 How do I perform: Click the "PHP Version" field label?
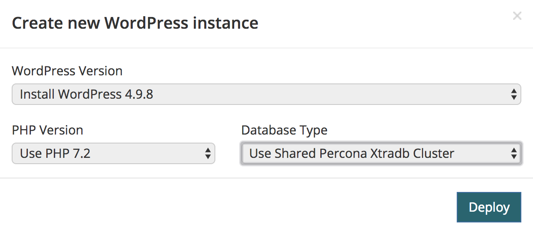coord(47,130)
